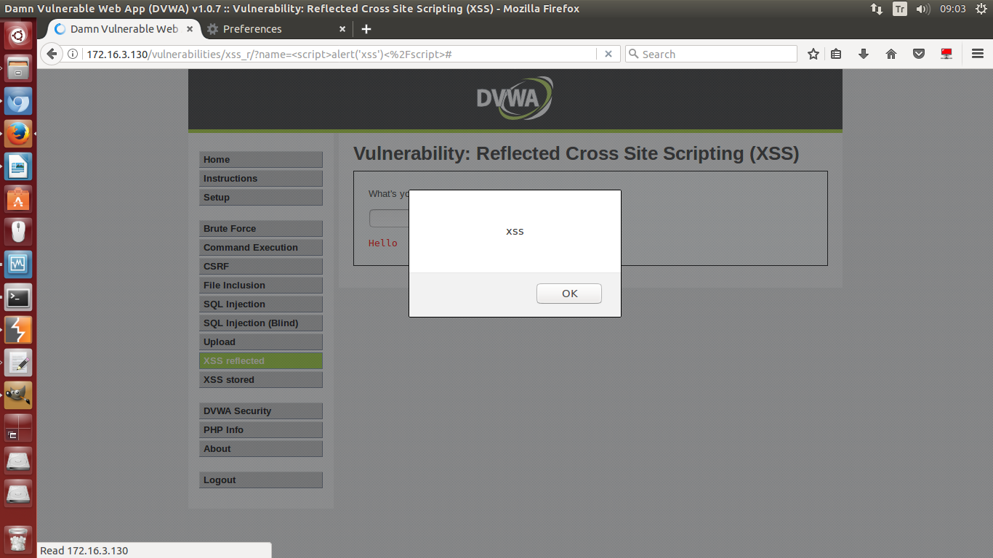
Task: Open the site information icon in address bar
Action: coord(73,54)
